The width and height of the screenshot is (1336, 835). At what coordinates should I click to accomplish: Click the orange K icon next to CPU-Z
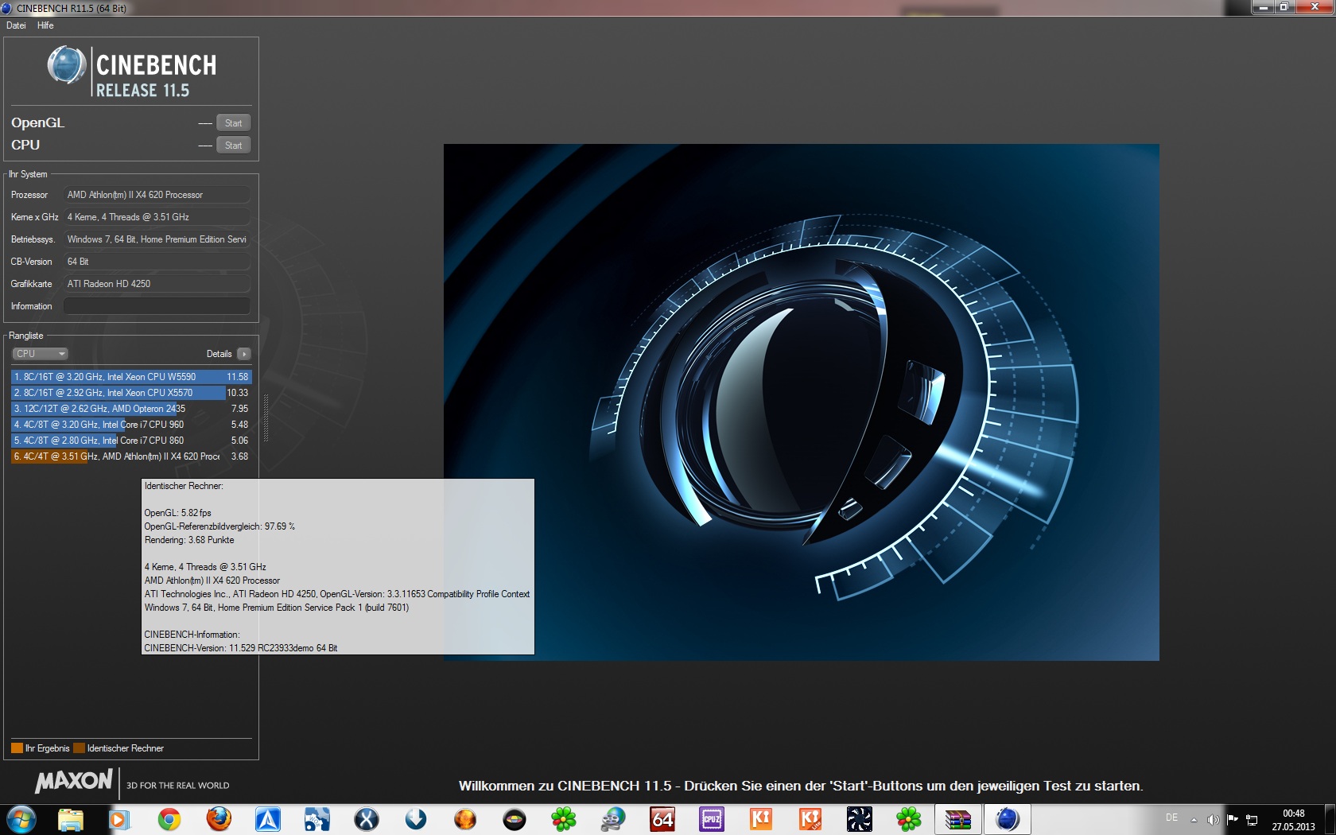point(761,819)
